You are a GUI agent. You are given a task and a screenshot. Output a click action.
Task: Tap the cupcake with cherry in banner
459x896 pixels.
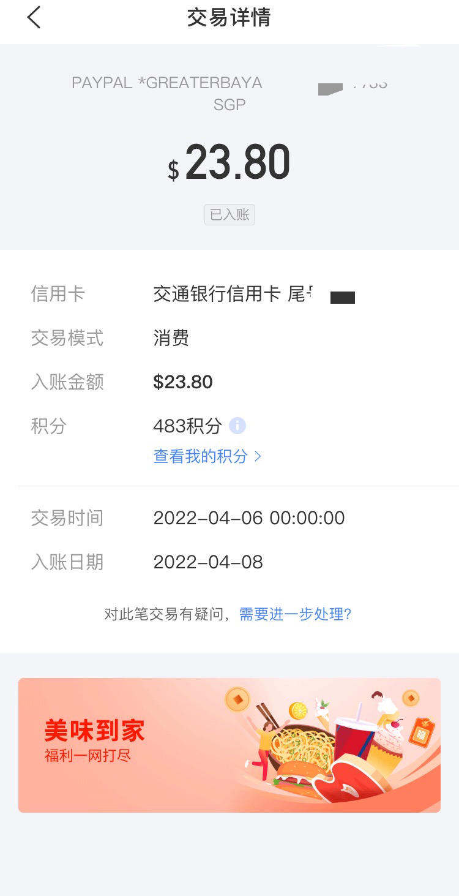tap(385, 746)
